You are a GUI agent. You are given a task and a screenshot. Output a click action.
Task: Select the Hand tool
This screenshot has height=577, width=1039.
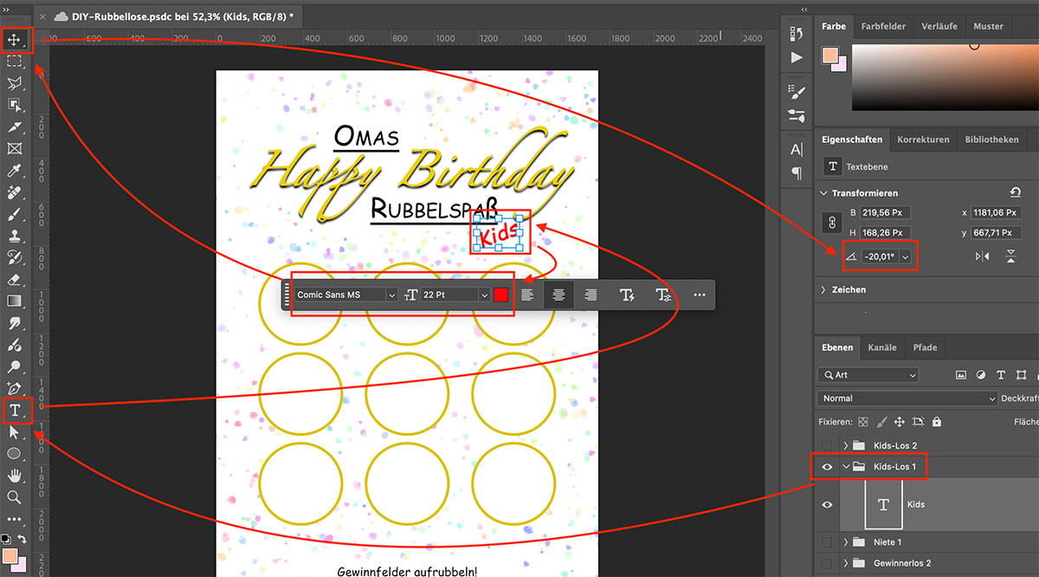point(15,476)
